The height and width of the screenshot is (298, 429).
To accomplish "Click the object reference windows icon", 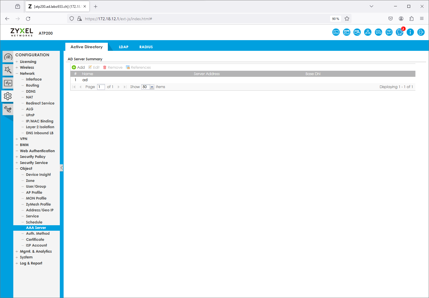I will (357, 32).
